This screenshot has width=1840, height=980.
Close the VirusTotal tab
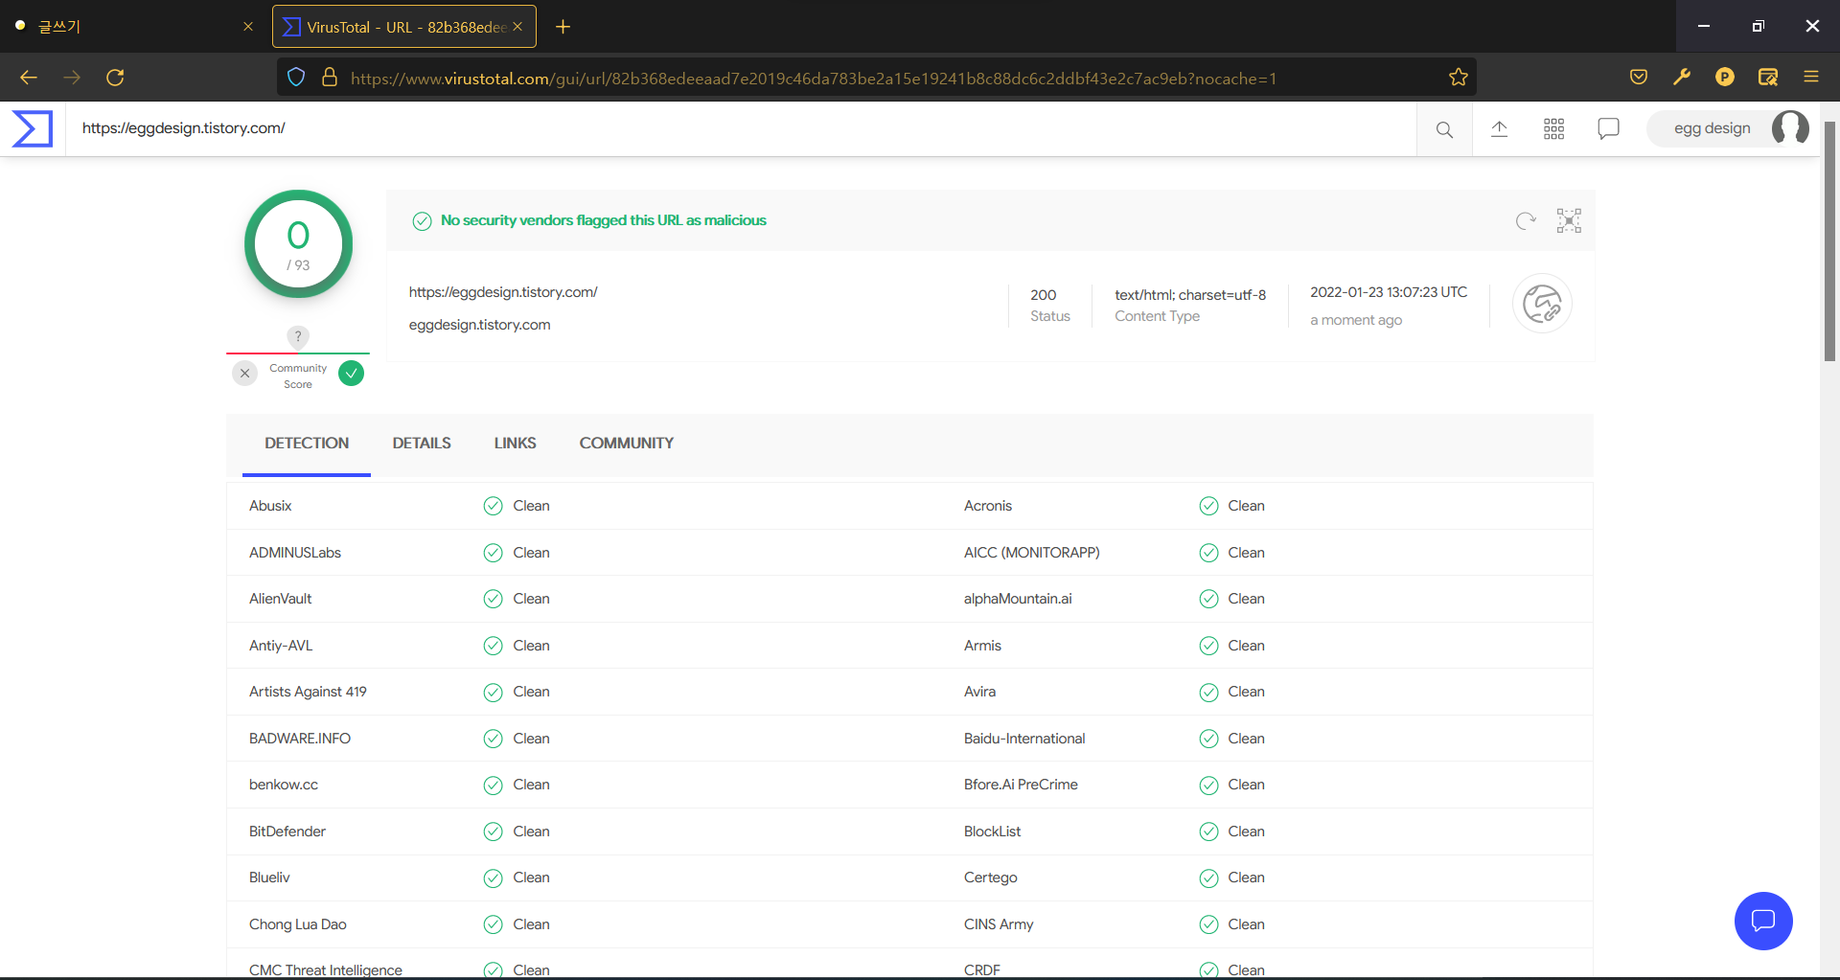(x=517, y=27)
